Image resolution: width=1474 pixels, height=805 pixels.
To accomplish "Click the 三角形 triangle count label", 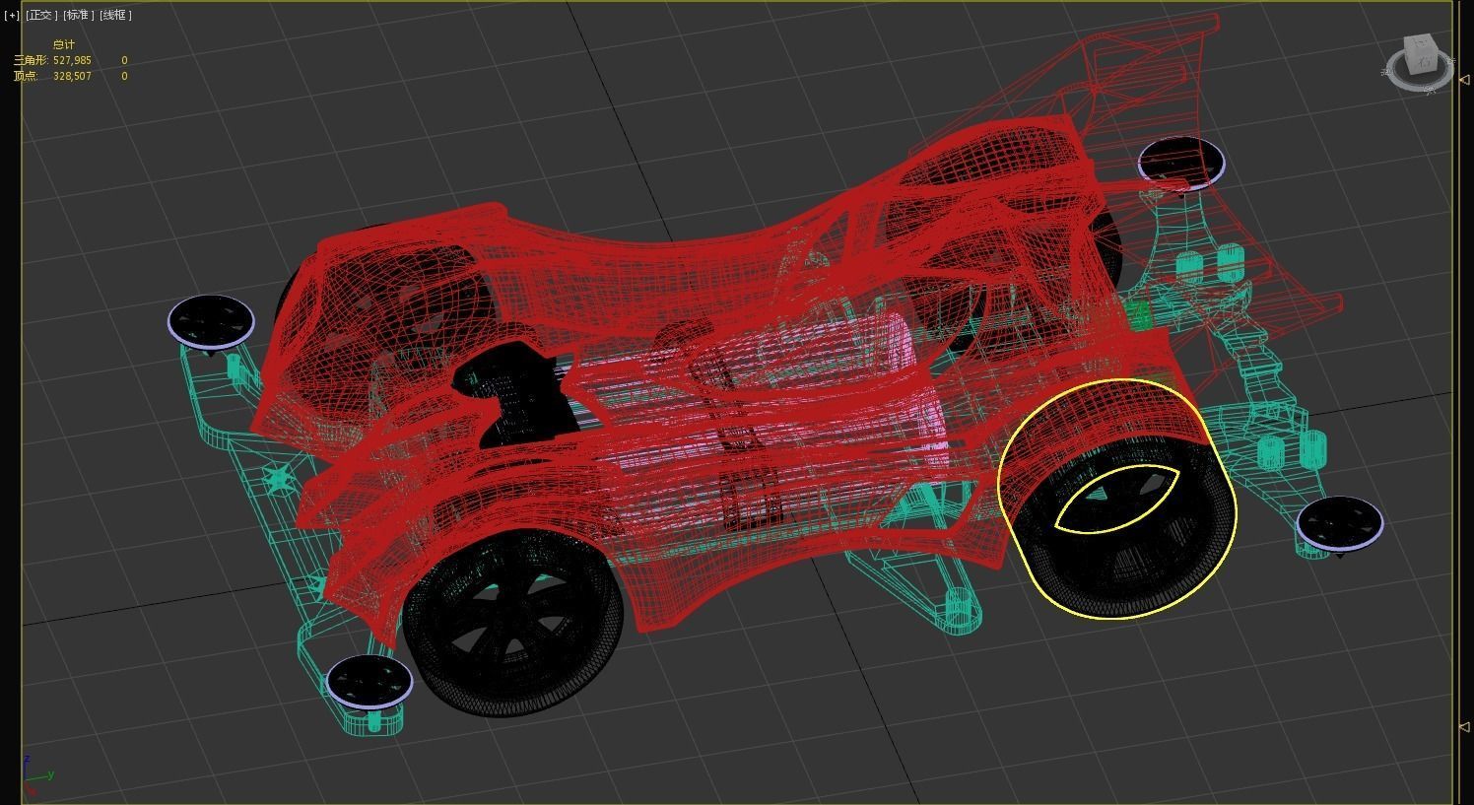I will (30, 60).
